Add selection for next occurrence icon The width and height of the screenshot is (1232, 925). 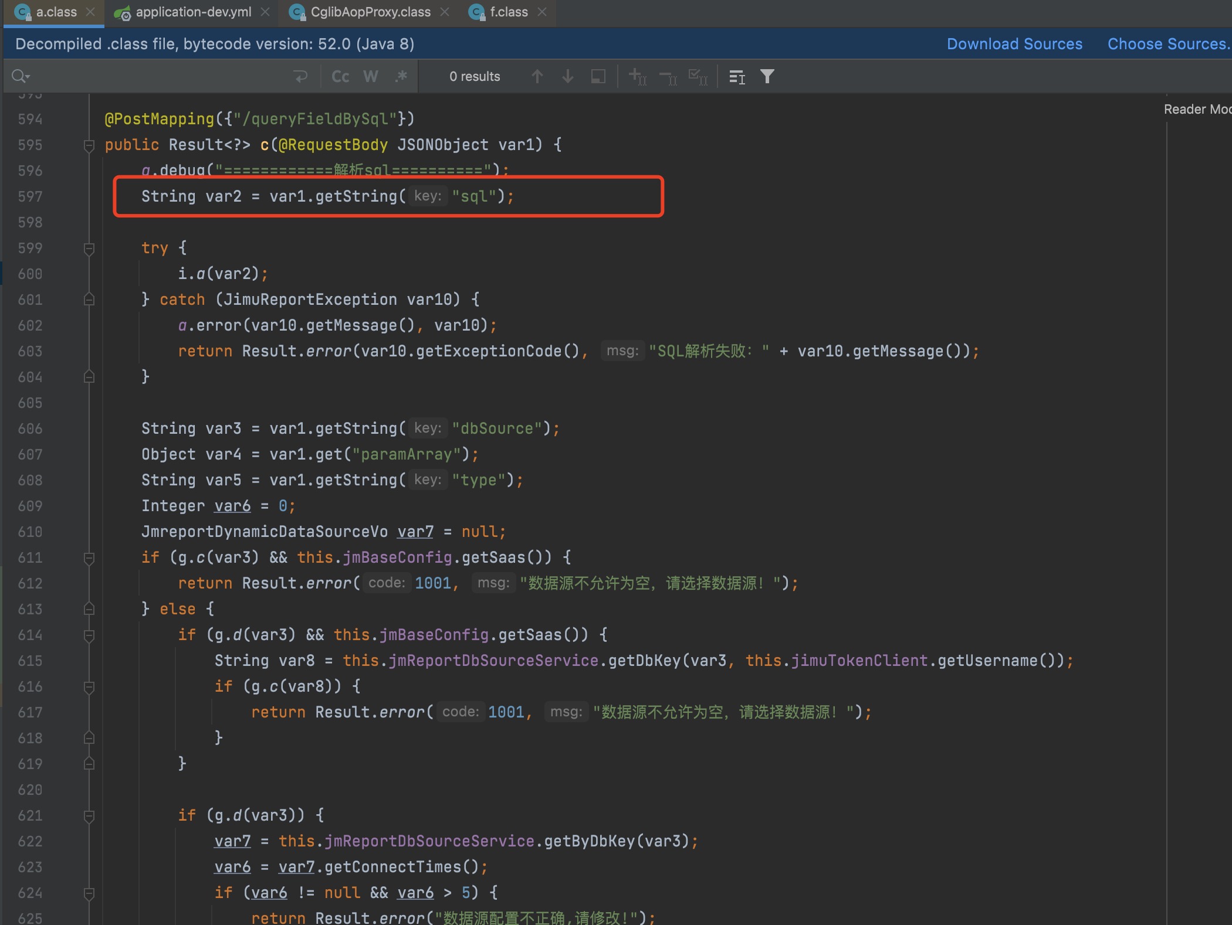point(638,77)
